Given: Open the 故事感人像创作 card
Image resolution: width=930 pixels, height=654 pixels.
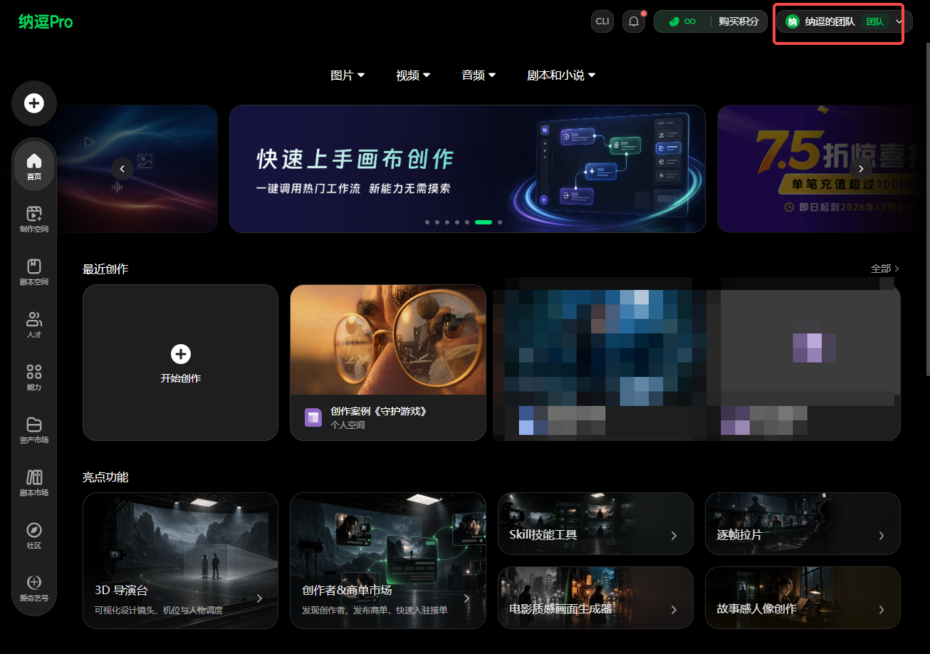Looking at the screenshot, I should (803, 598).
